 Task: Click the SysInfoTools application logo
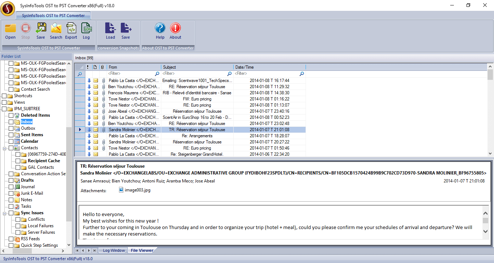click(8, 9)
